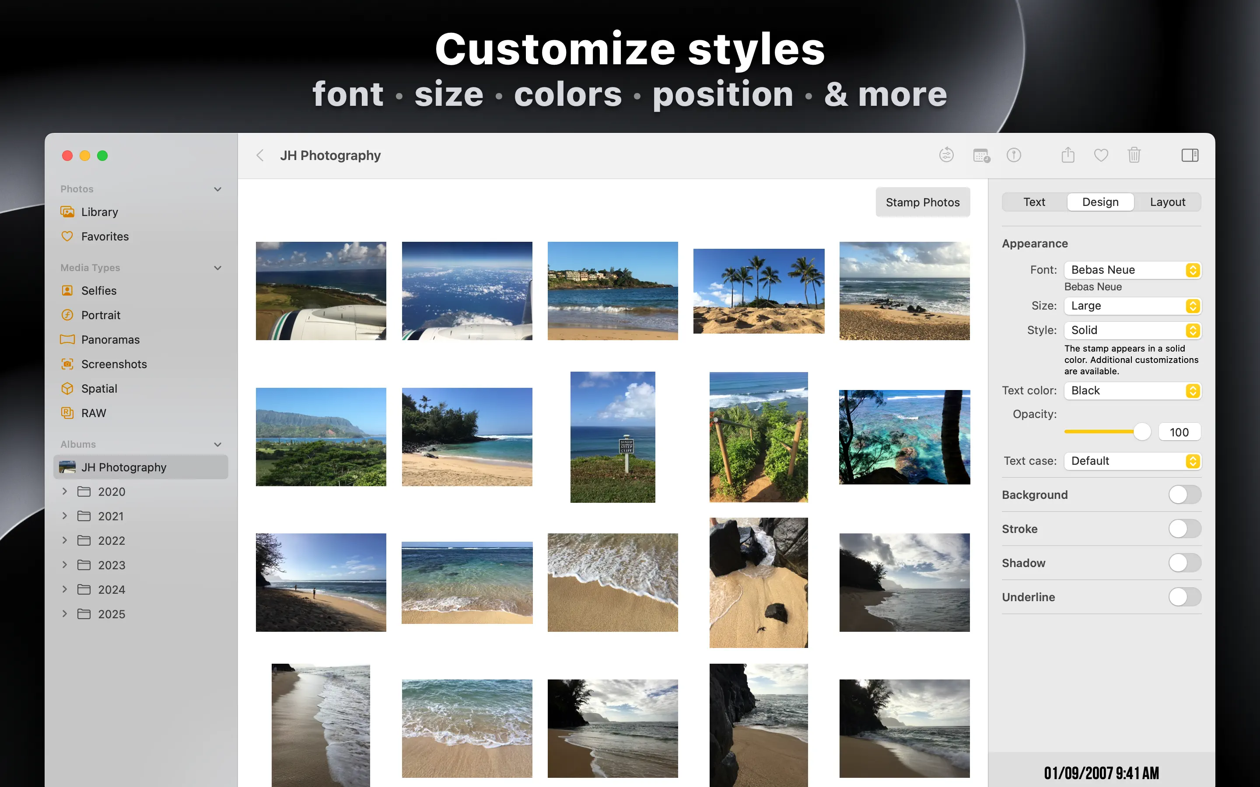Click the calendar with clock toolbar icon
Screen dimensions: 1260x787
(981, 155)
